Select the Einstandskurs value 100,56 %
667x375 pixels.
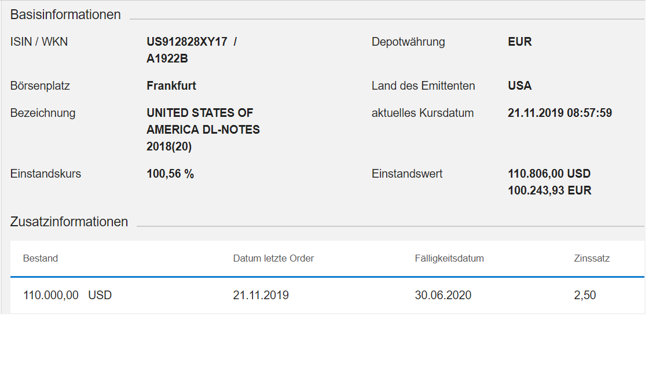click(170, 174)
